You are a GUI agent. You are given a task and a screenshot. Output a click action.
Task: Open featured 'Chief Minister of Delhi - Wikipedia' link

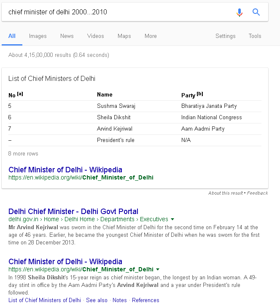(x=65, y=170)
